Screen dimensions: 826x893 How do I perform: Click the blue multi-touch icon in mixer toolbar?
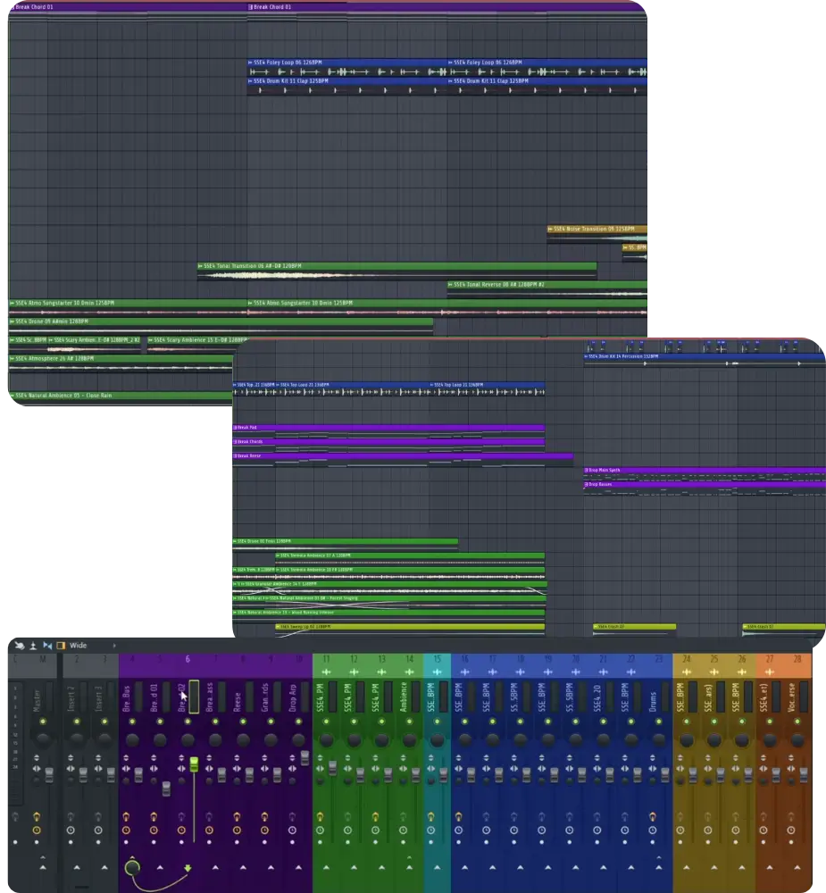point(47,646)
